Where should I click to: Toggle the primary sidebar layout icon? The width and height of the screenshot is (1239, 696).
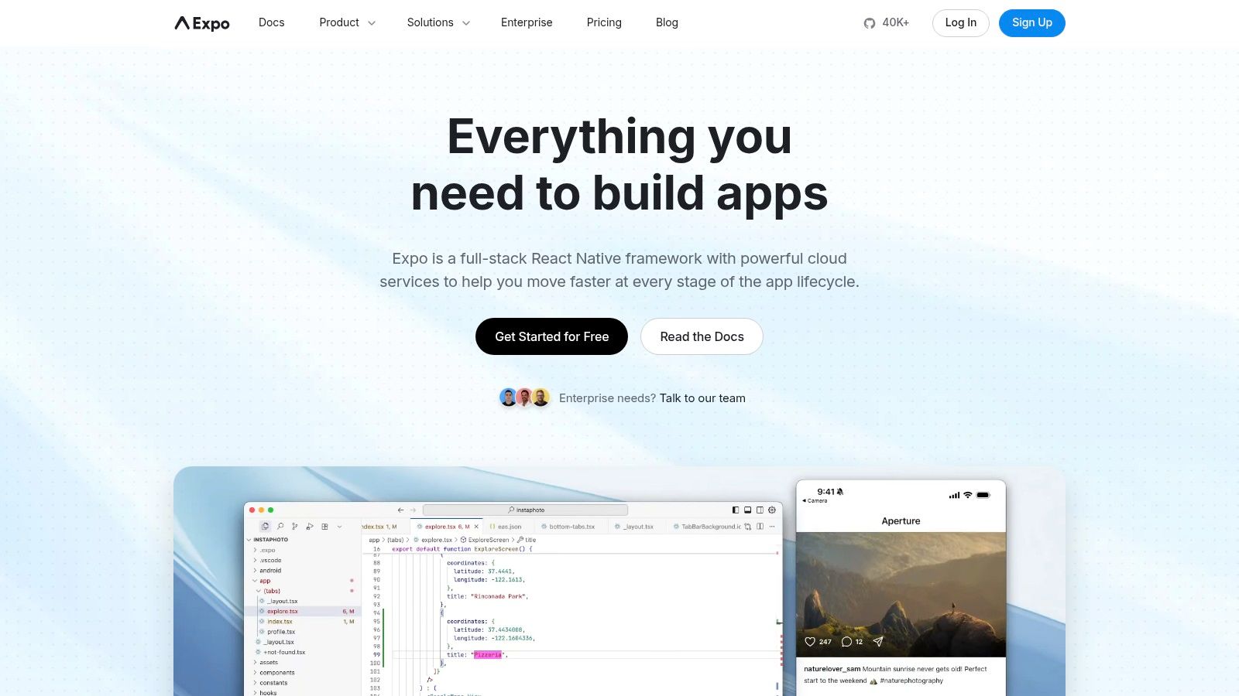pyautogui.click(x=736, y=510)
